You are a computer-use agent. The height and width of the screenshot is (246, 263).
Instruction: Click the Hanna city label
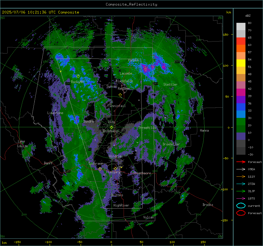[204, 130]
